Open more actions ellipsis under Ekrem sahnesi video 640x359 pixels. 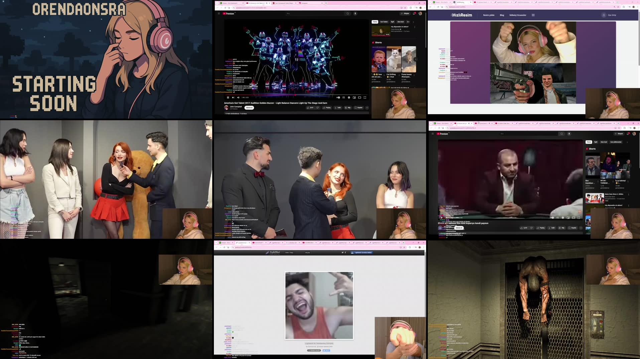[581, 228]
